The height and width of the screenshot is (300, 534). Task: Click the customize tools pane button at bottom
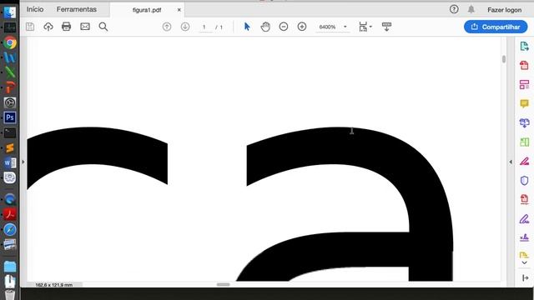[x=525, y=278]
